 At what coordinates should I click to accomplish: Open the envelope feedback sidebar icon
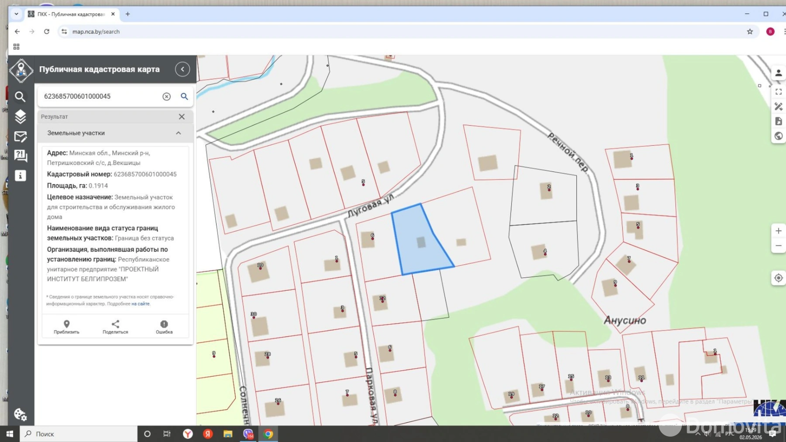click(20, 137)
